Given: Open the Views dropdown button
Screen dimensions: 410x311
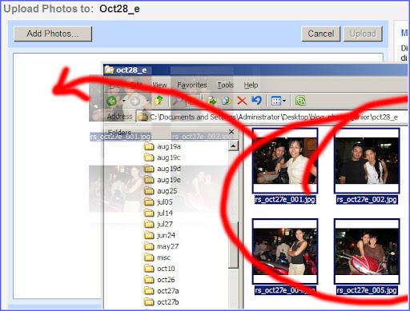Looking at the screenshot, I should [279, 101].
